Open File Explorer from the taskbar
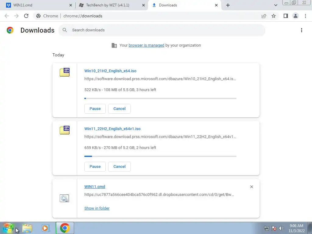The width and height of the screenshot is (312, 234). [x=27, y=228]
